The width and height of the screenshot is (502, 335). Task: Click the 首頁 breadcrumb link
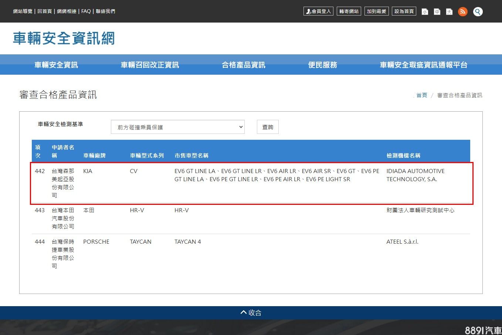tap(422, 95)
